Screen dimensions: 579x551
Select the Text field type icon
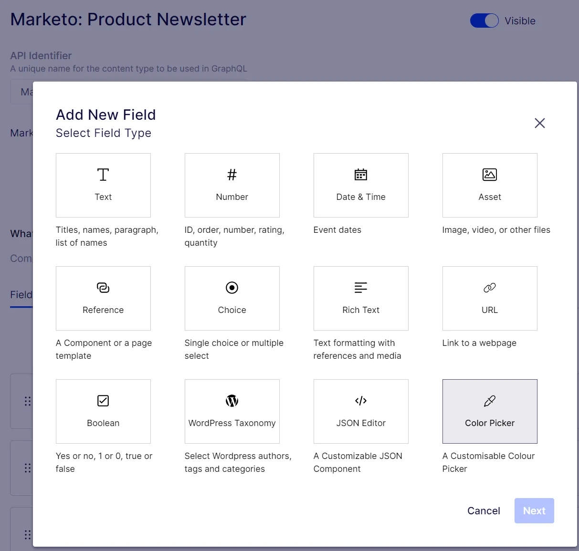pos(103,175)
